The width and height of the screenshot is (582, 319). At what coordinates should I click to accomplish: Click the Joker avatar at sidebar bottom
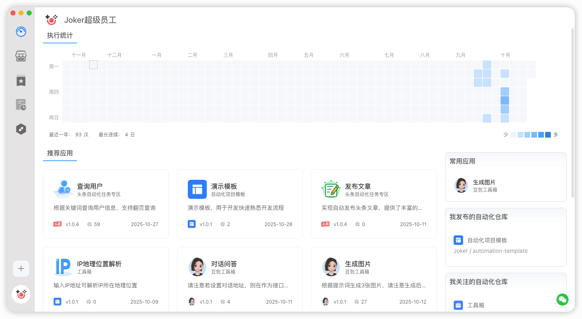coord(21,294)
